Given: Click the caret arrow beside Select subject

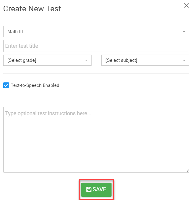Looking at the screenshot, I should tap(184, 60).
